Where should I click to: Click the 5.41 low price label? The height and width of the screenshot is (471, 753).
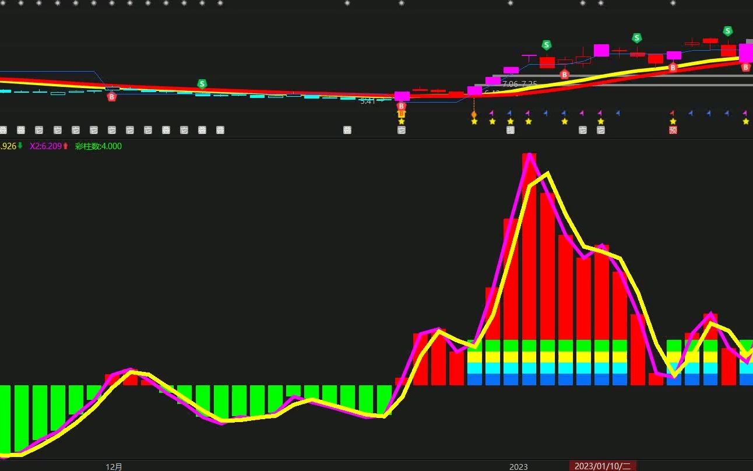[x=368, y=101]
